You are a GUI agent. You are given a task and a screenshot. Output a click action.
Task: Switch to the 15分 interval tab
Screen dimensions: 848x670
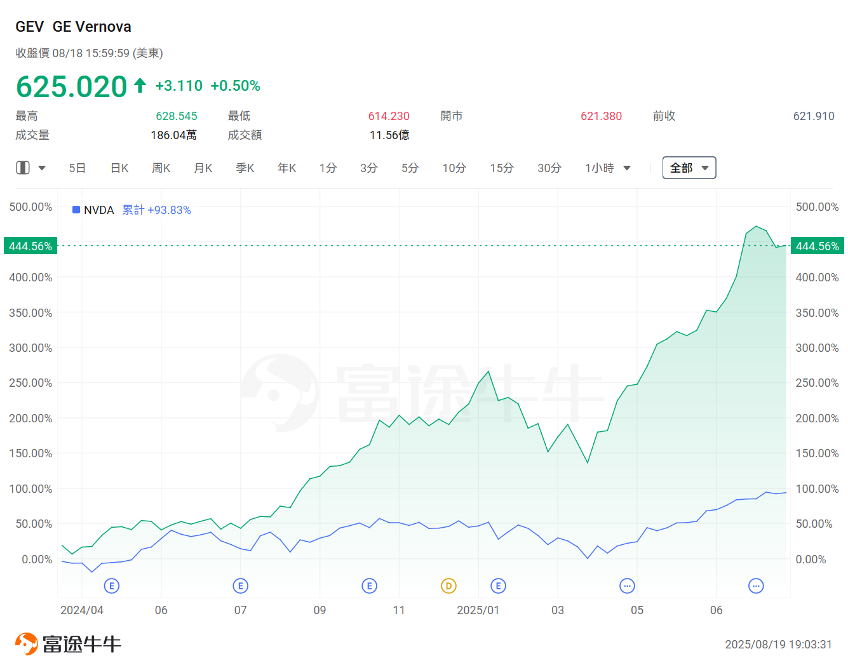(x=502, y=168)
